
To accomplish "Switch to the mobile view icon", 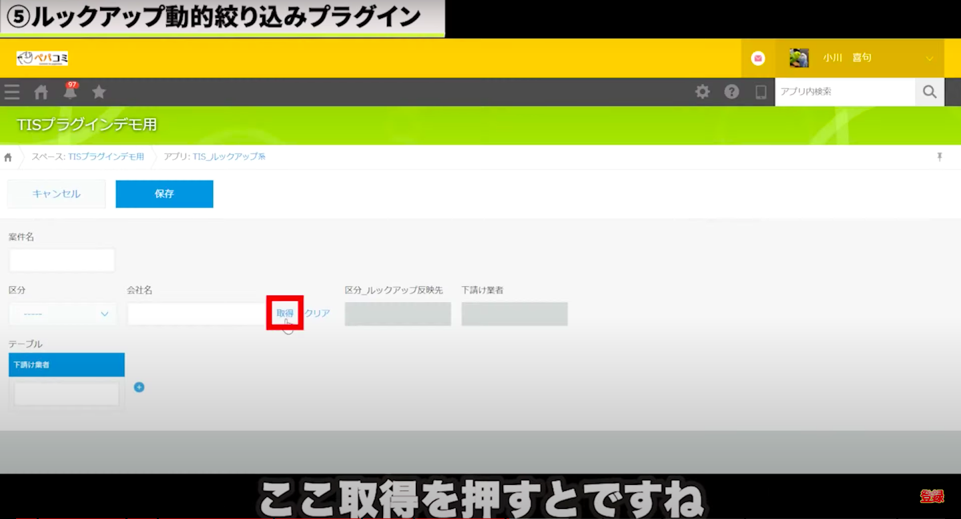I will click(x=761, y=92).
